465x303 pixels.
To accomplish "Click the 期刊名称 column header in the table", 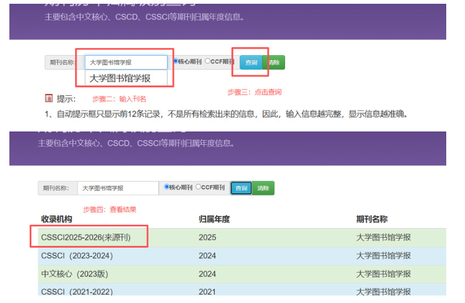I will coord(372,219).
